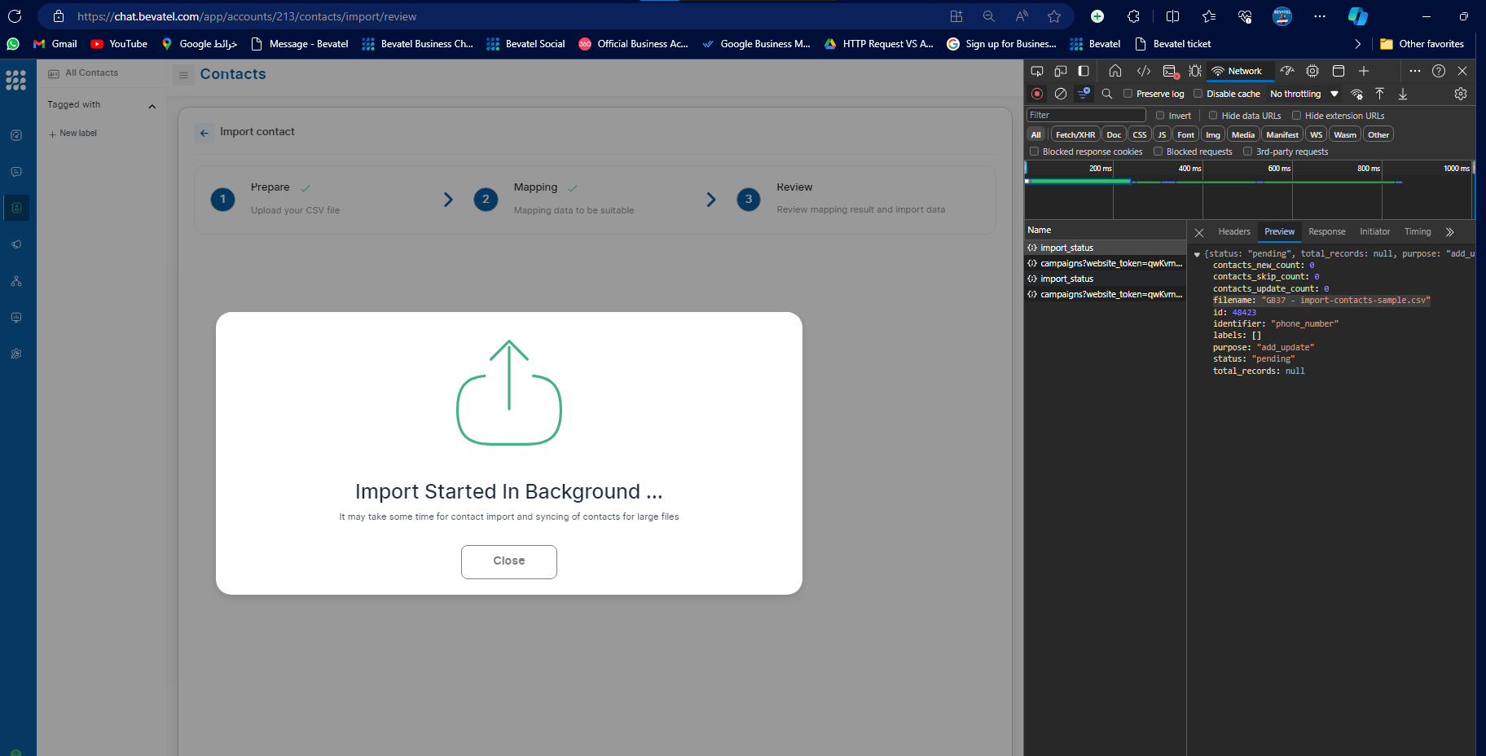Open the Copilot icon in browser toolbar
This screenshot has width=1486, height=756.
[x=1357, y=16]
